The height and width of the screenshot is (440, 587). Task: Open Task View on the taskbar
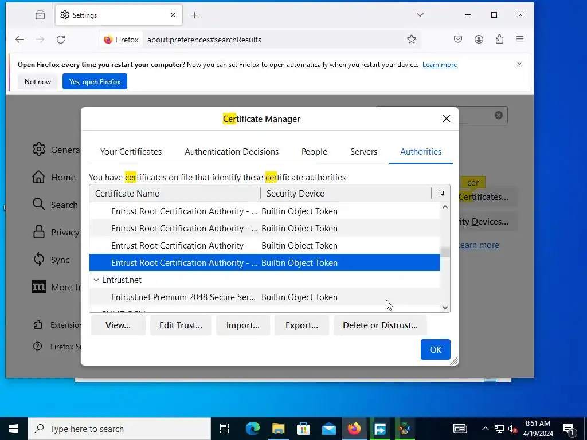coord(224,429)
